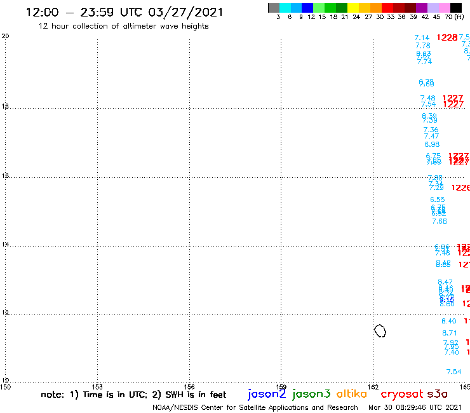The width and height of the screenshot is (470, 413).
Task: Click the jason3 satellite legend label
Action: point(311,394)
